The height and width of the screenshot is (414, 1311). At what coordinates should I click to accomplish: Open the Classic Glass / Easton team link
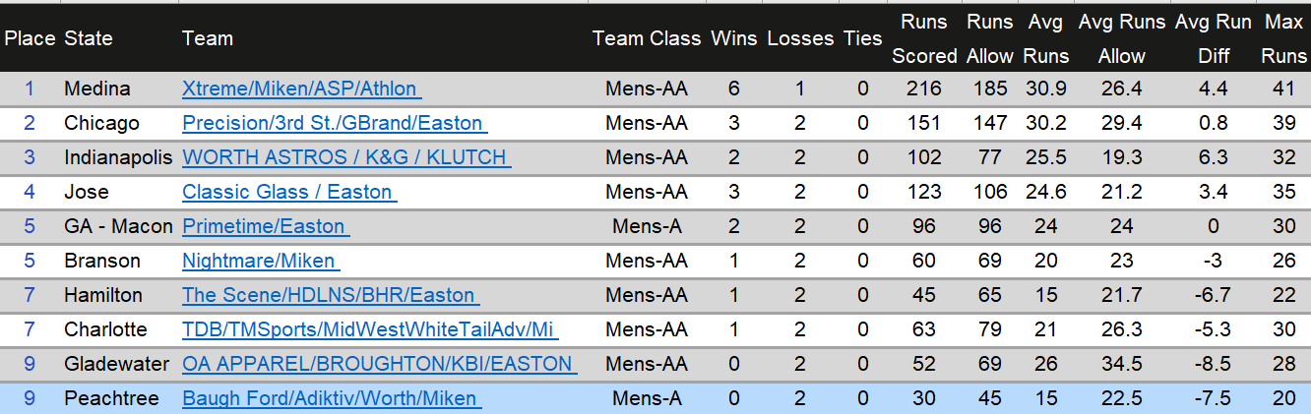pos(287,192)
